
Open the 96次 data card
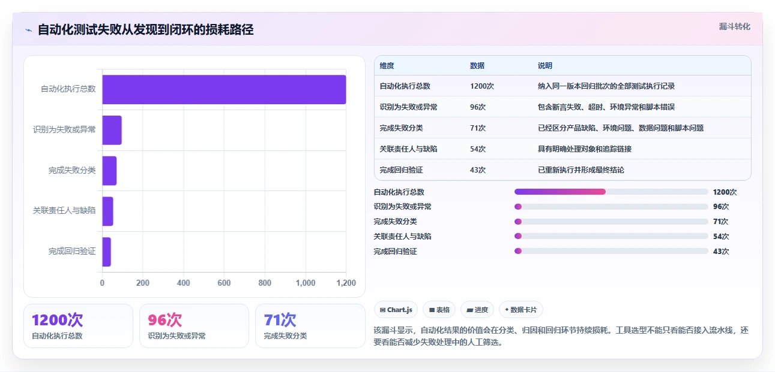[x=194, y=326]
